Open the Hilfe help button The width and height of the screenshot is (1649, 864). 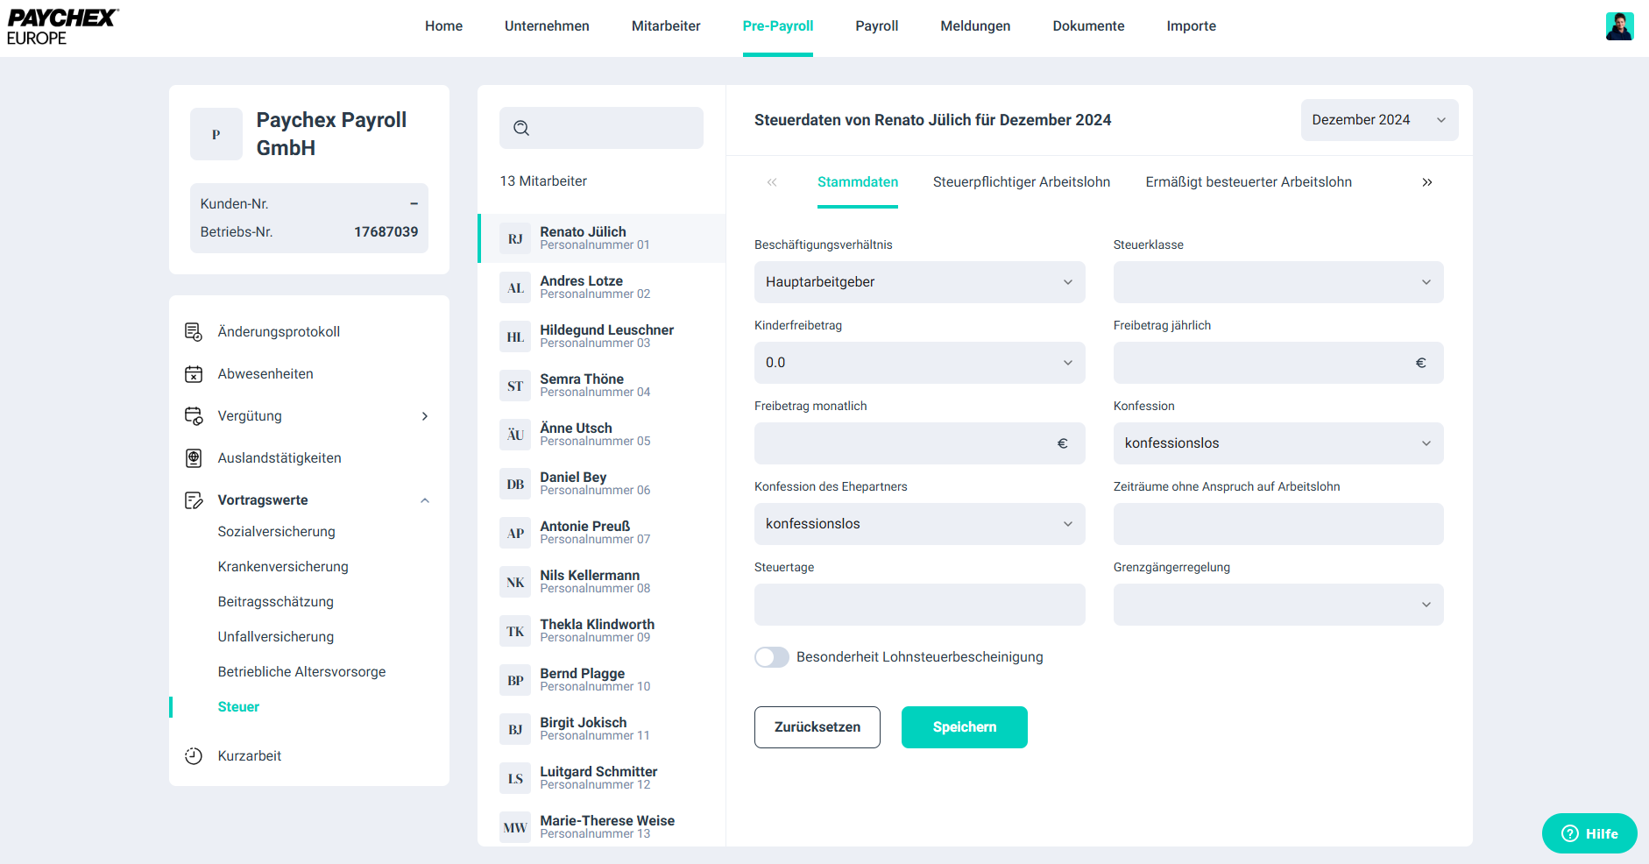pyautogui.click(x=1589, y=833)
